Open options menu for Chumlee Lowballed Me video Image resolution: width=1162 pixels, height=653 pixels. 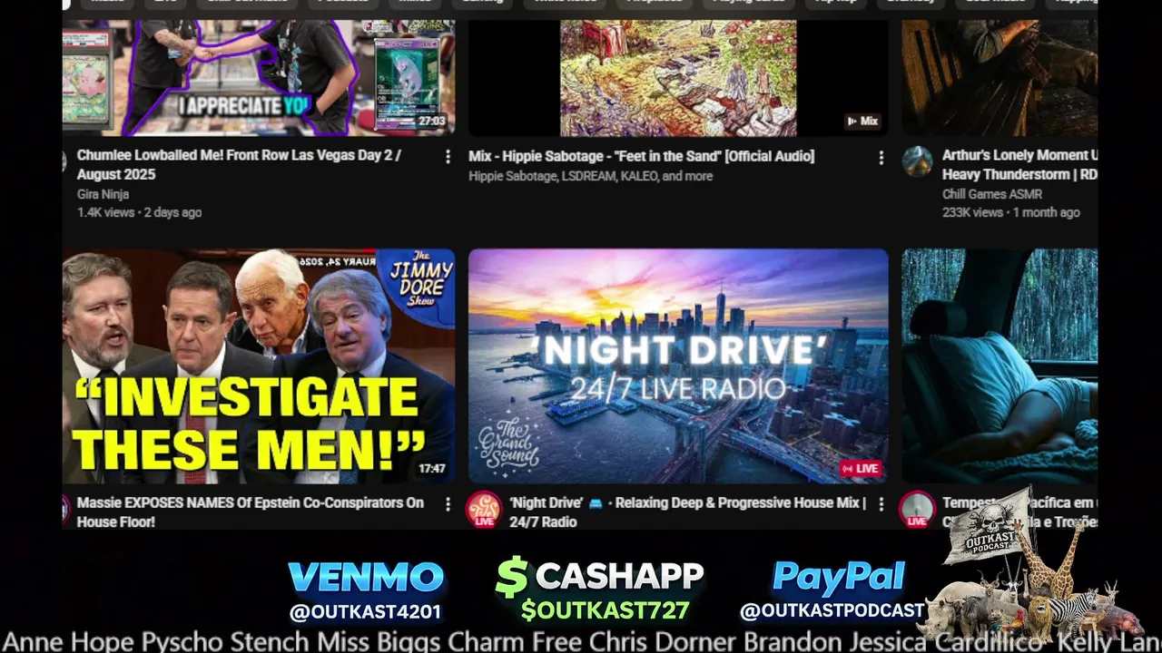point(447,157)
